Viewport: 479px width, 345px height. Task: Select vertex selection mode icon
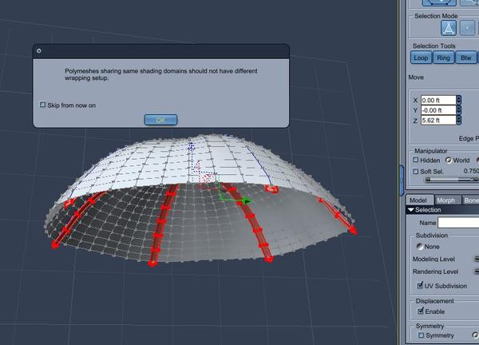click(x=467, y=28)
